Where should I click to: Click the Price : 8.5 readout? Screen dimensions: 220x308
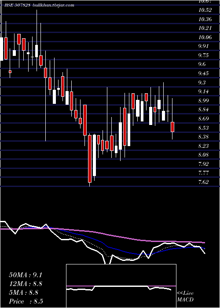tap(26, 301)
